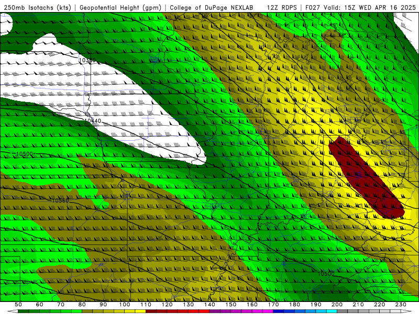Click the 50 label on the color bar
This screenshot has width=419, height=314.
click(x=18, y=305)
